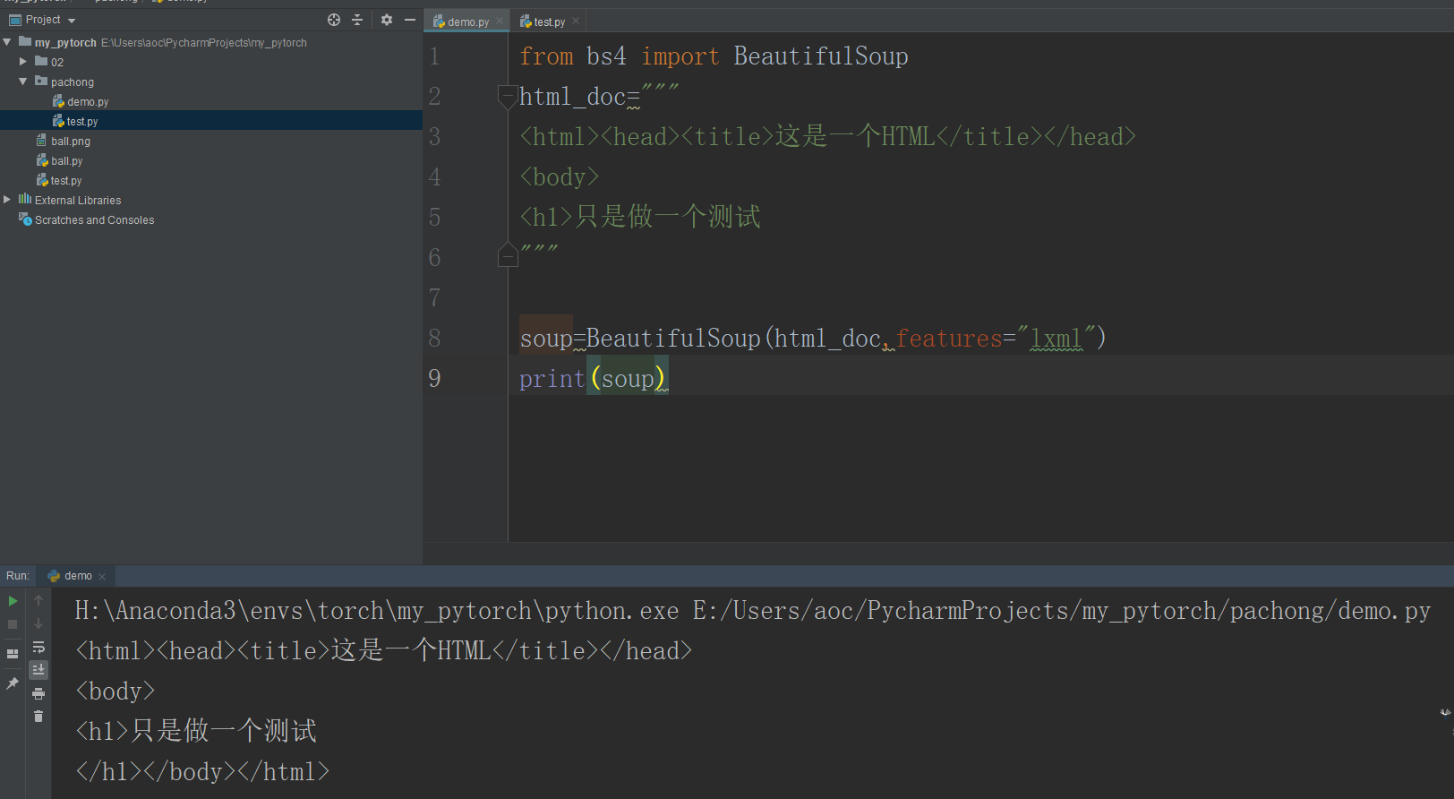Toggle soft-wrap in Run console
Screen dimensions: 1454x799
(x=38, y=647)
